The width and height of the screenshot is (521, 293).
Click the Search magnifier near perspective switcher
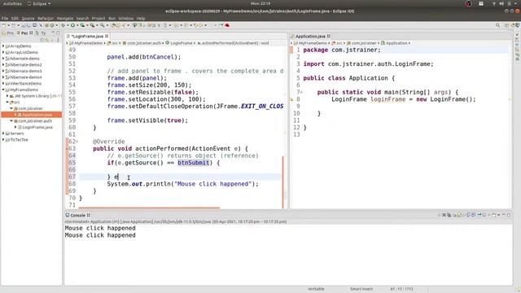[497, 25]
